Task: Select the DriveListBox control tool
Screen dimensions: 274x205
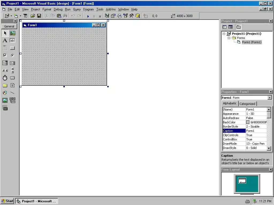Action: click(x=12, y=78)
